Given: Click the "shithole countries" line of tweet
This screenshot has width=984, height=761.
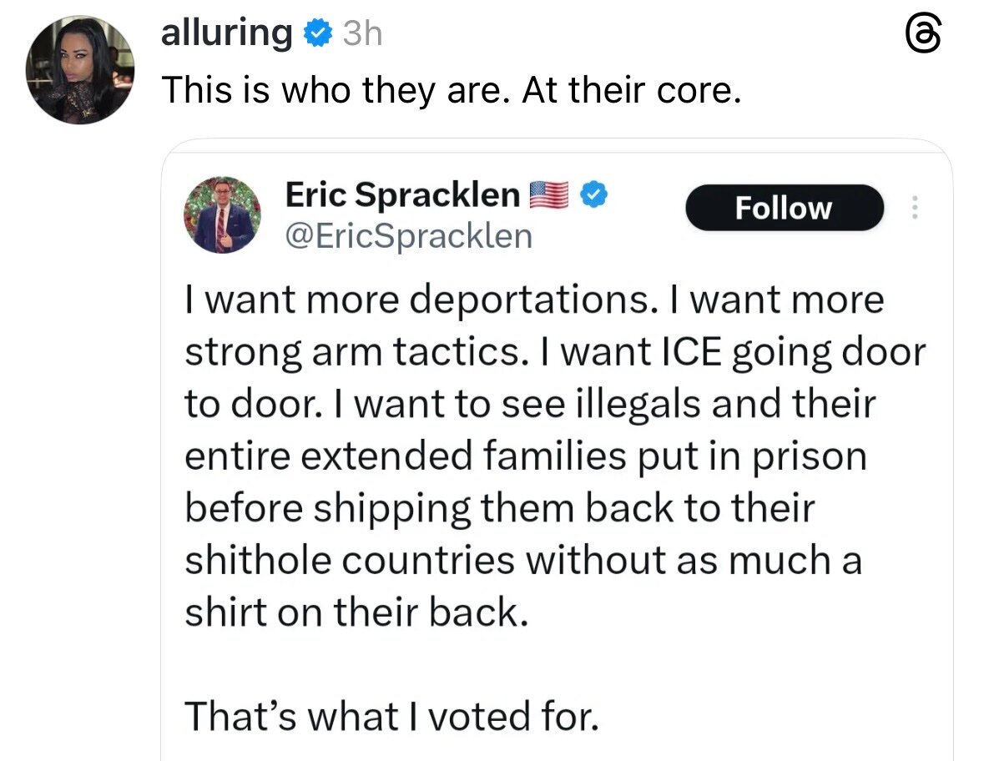Looking at the screenshot, I should pyautogui.click(x=522, y=560).
